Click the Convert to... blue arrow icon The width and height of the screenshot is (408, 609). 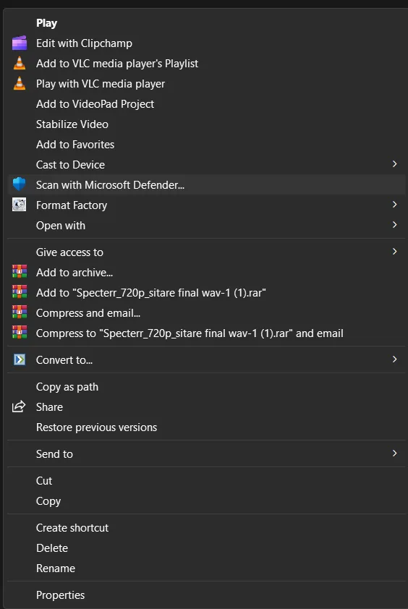[x=20, y=359]
